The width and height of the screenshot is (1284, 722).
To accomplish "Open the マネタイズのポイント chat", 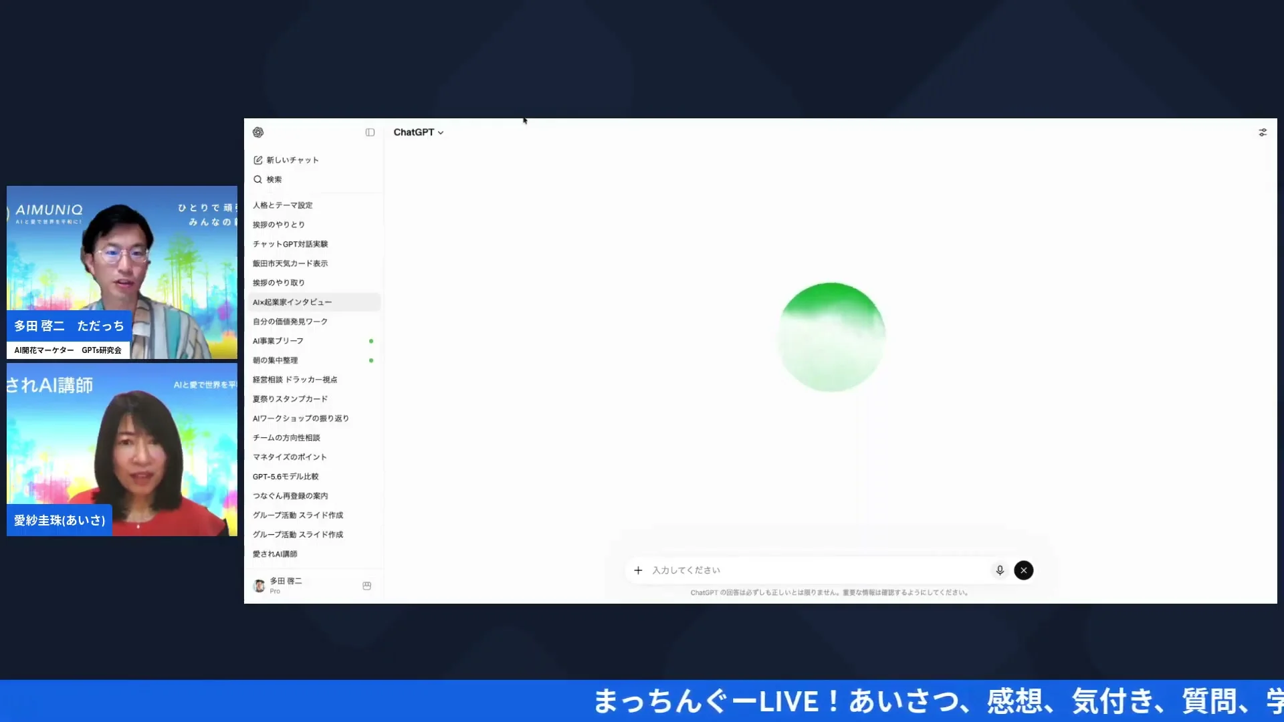I will pos(314,457).
